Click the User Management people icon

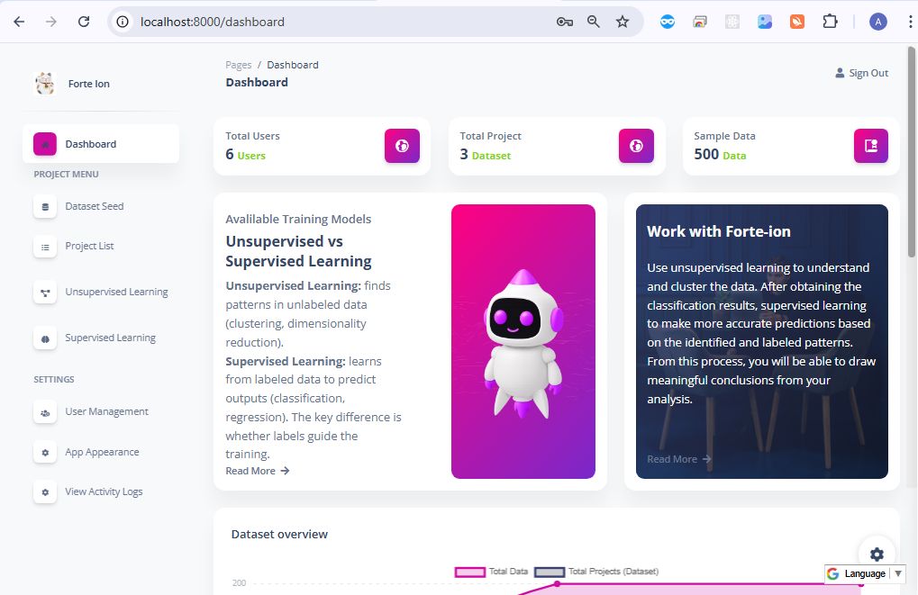tap(45, 412)
